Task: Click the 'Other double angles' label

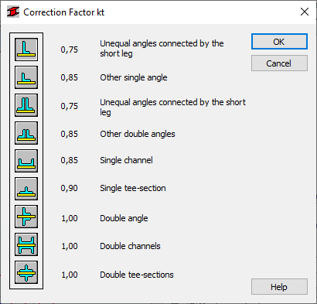Action: click(138, 134)
